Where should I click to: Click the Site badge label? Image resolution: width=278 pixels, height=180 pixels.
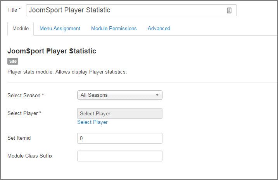(x=13, y=61)
